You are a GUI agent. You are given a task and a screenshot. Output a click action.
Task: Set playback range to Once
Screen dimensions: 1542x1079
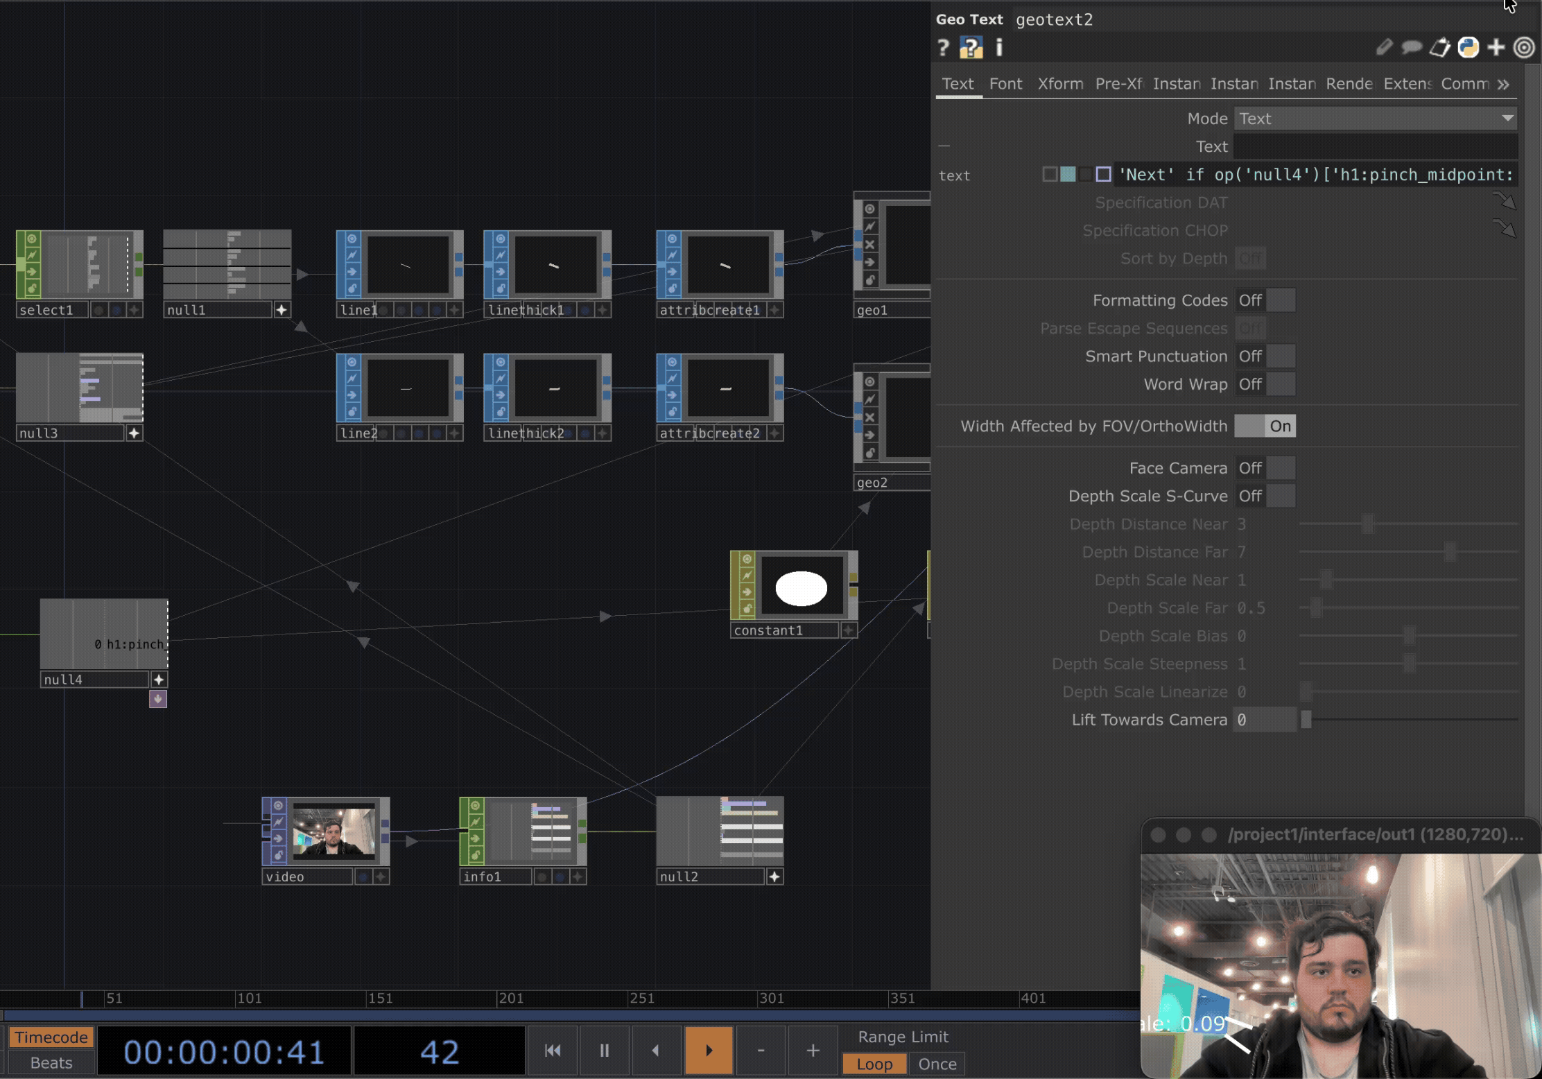coord(937,1064)
